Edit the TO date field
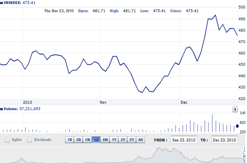This screenshot has height=163, width=247. pos(225,140)
